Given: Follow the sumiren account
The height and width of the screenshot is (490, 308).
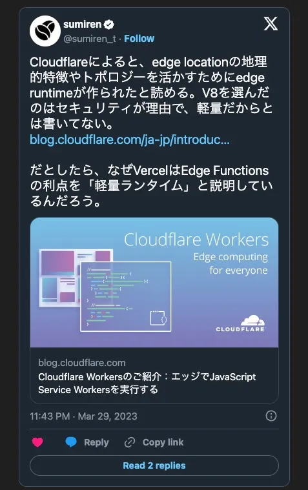Looking at the screenshot, I should pyautogui.click(x=139, y=39).
